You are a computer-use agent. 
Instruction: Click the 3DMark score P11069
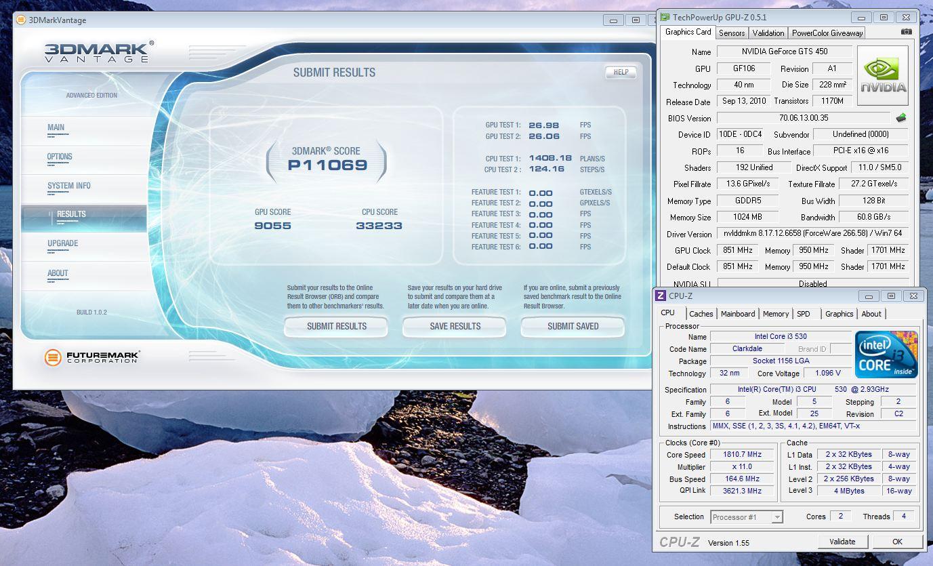tap(327, 165)
